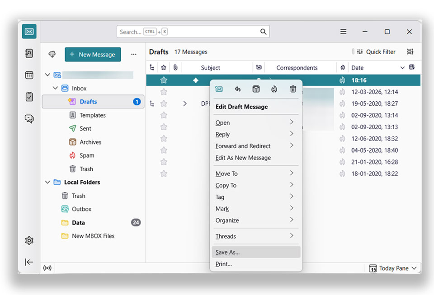Sort by Correspondents column header
434x295 pixels.
tap(297, 68)
